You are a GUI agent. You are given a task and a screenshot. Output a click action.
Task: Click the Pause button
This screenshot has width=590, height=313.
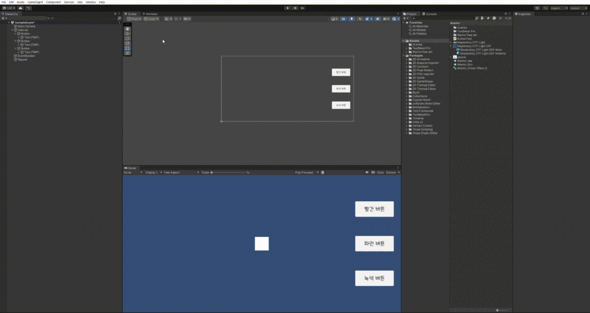[x=296, y=8]
